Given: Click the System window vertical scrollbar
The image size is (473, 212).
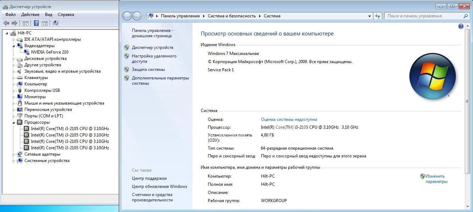Looking at the screenshot, I should pos(467,116).
